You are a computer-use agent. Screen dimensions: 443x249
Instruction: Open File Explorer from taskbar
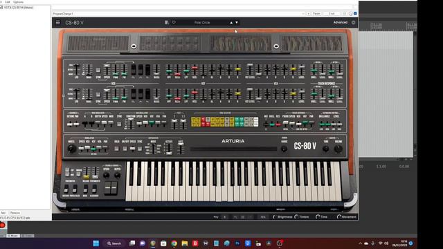coord(185,243)
